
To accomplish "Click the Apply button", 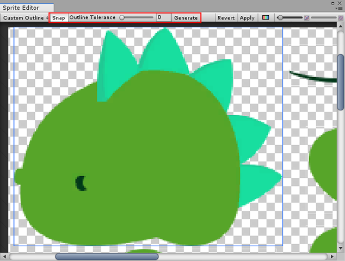I will point(247,18).
